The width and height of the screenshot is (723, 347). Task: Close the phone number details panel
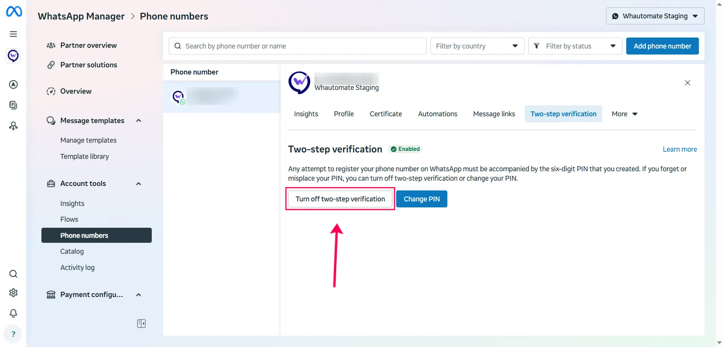coord(687,83)
